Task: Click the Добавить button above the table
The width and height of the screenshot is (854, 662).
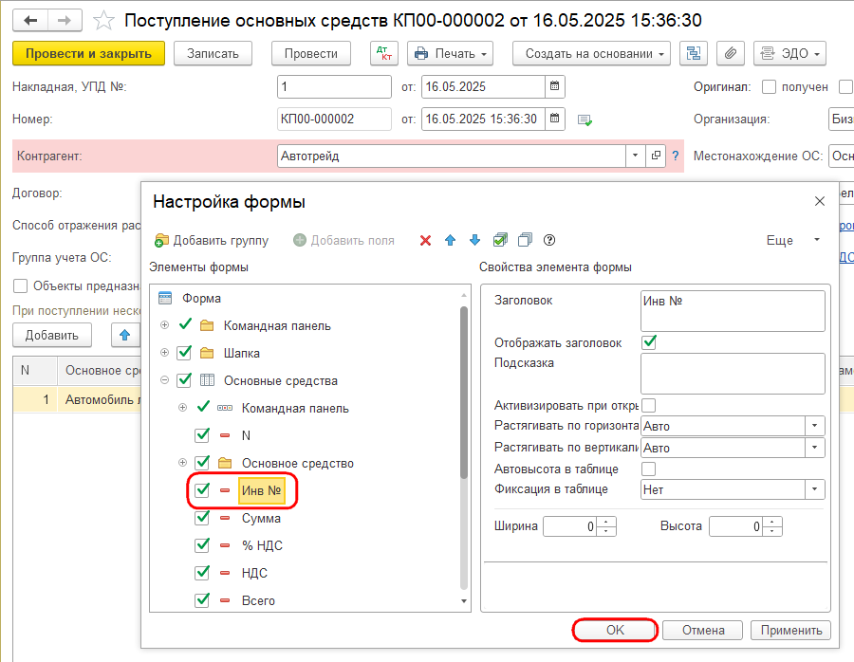Action: 52,335
